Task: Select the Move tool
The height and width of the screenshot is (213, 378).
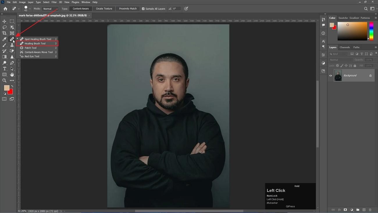Action: pos(4,21)
